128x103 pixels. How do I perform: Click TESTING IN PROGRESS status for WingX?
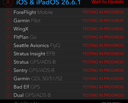[x=103, y=29]
